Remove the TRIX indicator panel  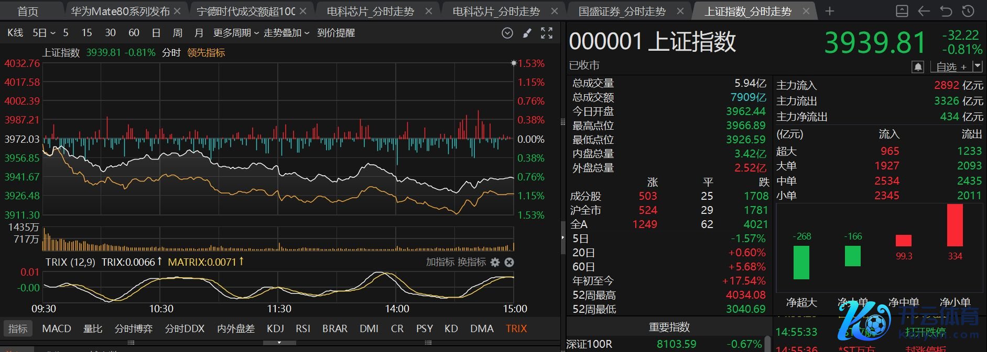[509, 262]
